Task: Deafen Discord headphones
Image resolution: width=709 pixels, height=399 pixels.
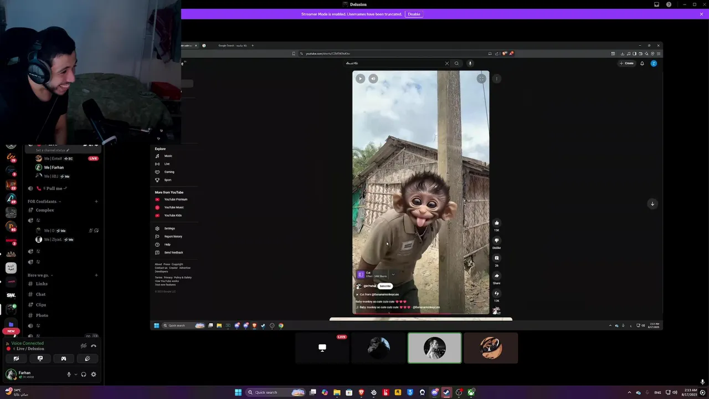Action: click(x=84, y=375)
